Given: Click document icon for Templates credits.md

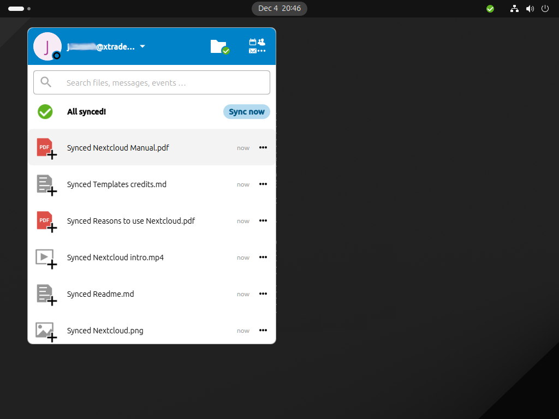Looking at the screenshot, I should point(46,185).
